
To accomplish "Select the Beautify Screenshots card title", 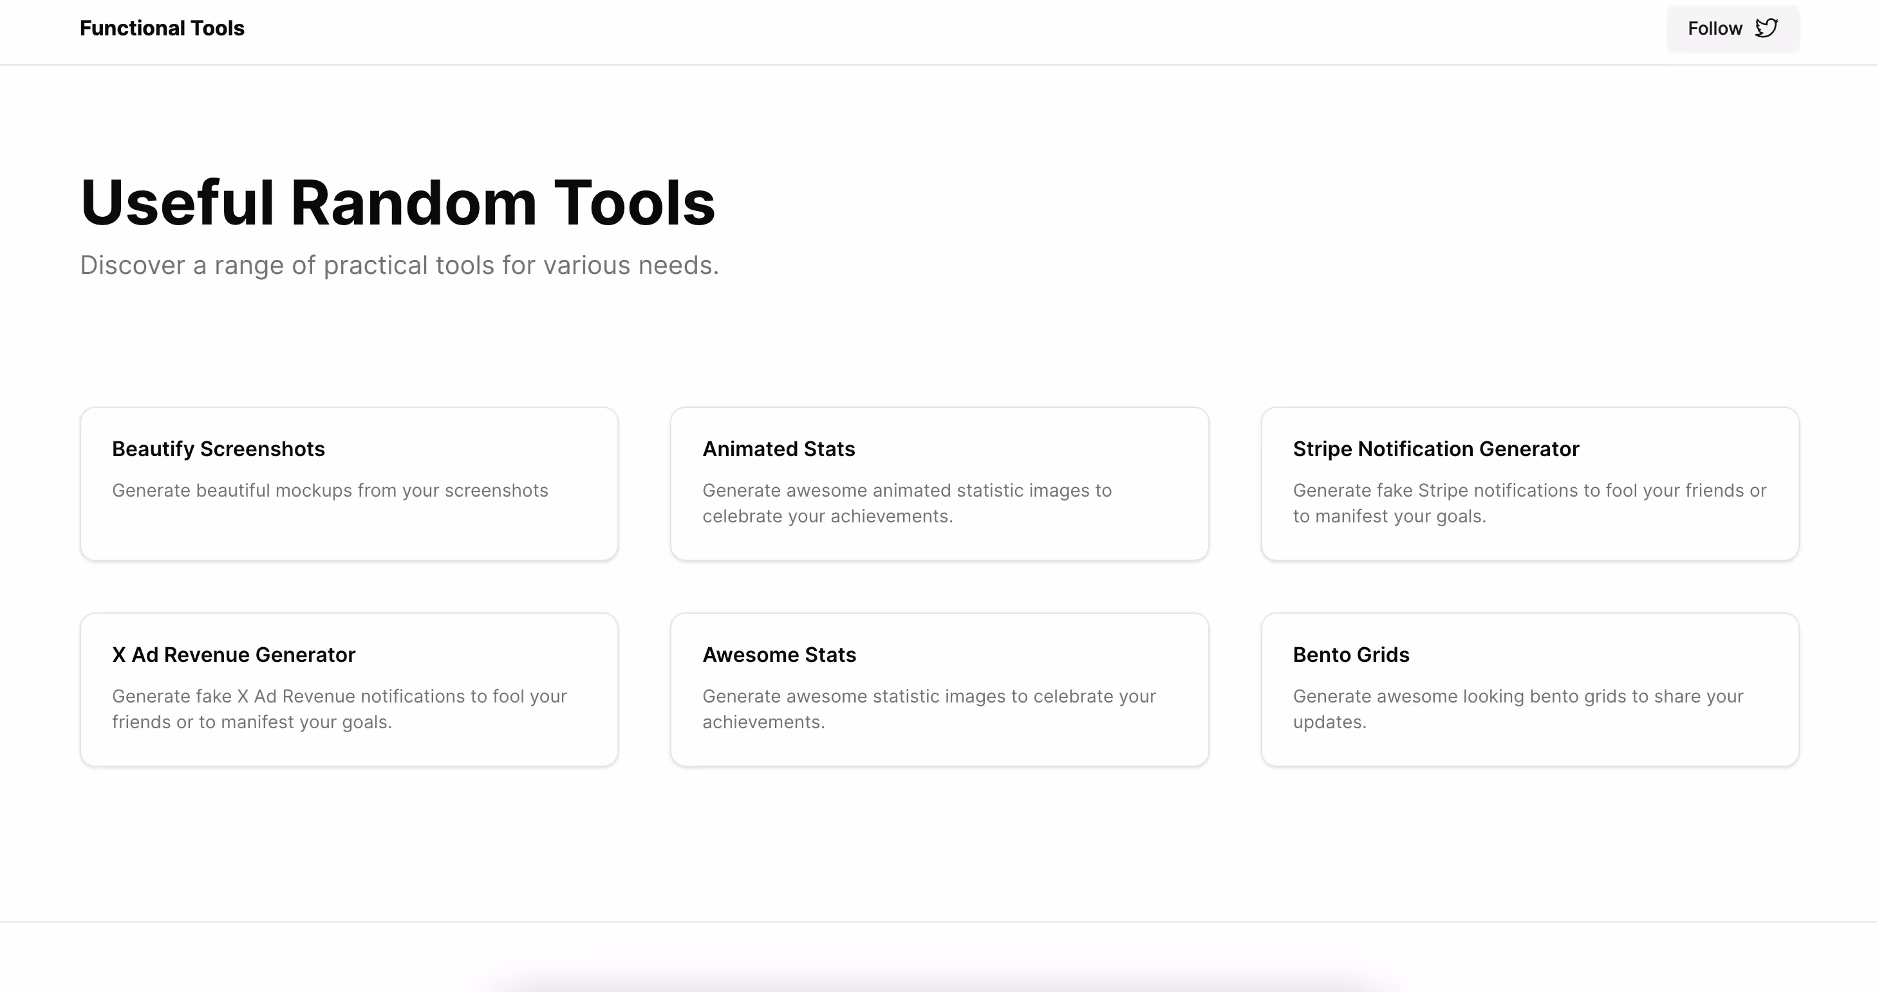I will pyautogui.click(x=218, y=448).
